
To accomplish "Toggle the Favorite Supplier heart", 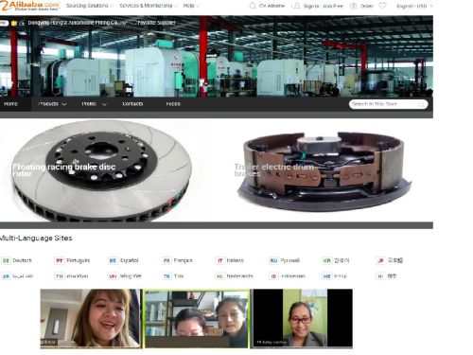I will coord(134,23).
